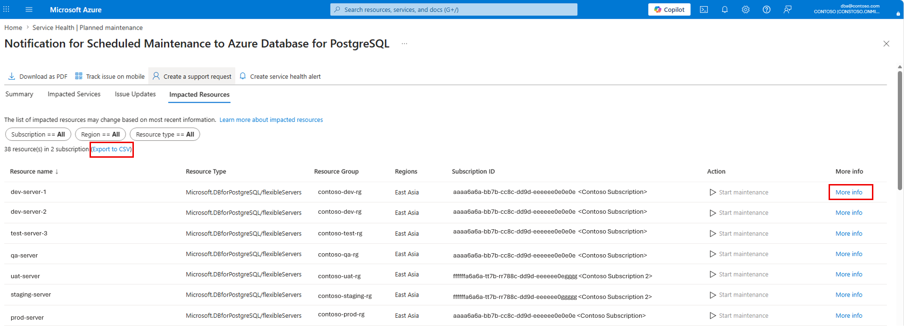Screen dimensions: 904x330
Task: Open the dba@contoso.com account menu
Action: click(x=846, y=9)
